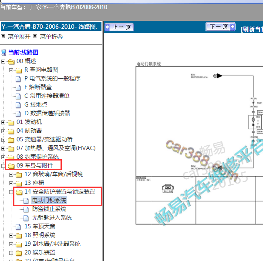Screen dimensions: 263x261
Task: Click the 防盗锁止系统 page icon
Action: (x=26, y=210)
